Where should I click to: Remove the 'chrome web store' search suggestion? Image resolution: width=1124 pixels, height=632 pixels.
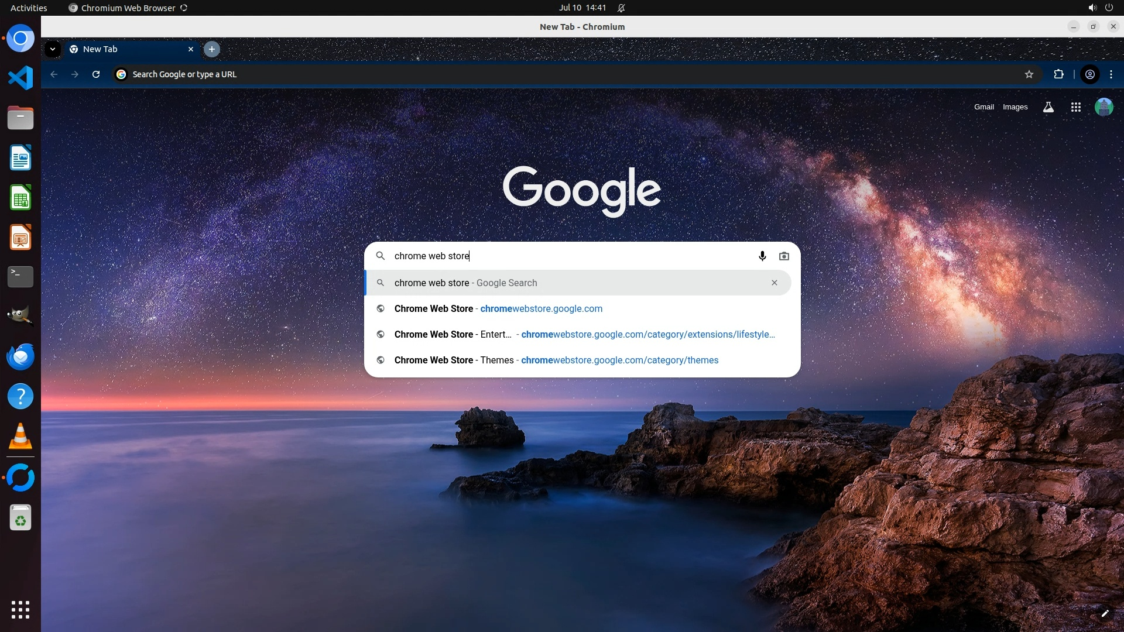[x=774, y=283]
